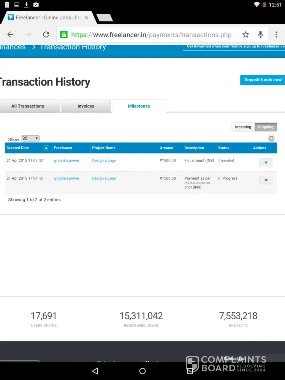Open the download notification icon in status bar

click(x=27, y=4)
